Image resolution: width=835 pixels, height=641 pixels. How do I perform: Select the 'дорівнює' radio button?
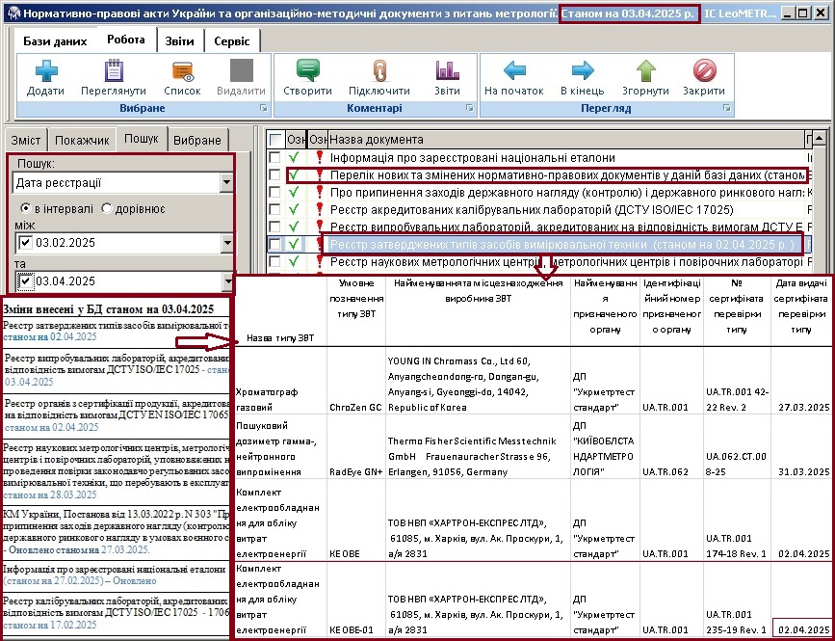(x=107, y=208)
